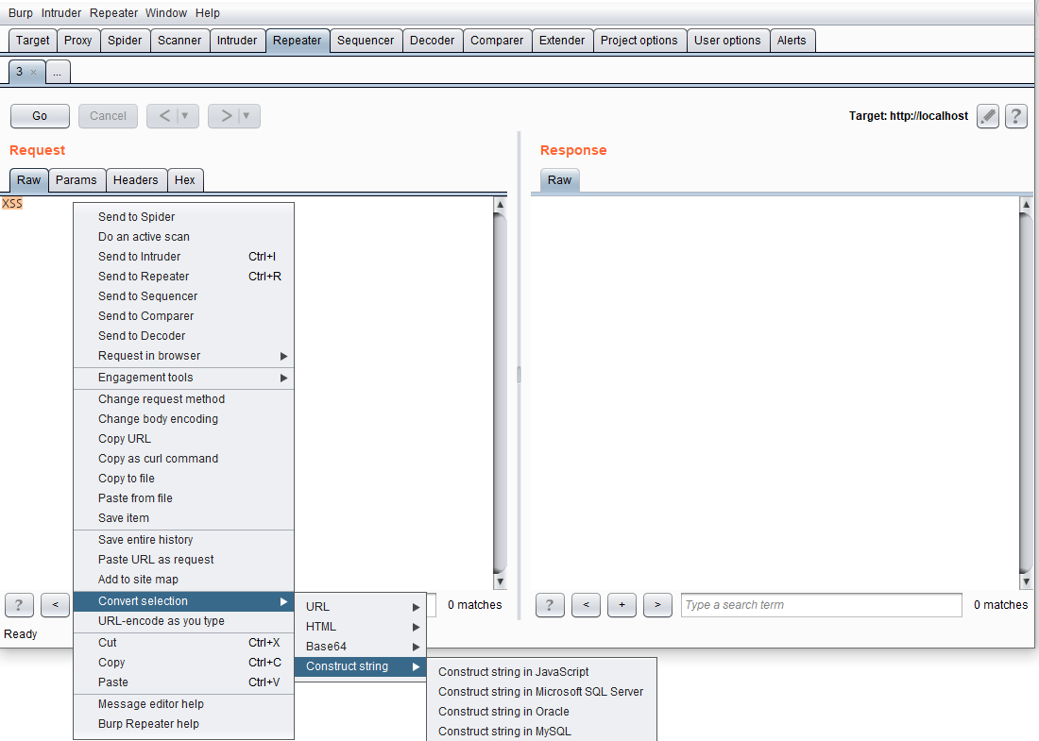This screenshot has height=741, width=1039.
Task: Choose Send to Spider
Action: 183,216
